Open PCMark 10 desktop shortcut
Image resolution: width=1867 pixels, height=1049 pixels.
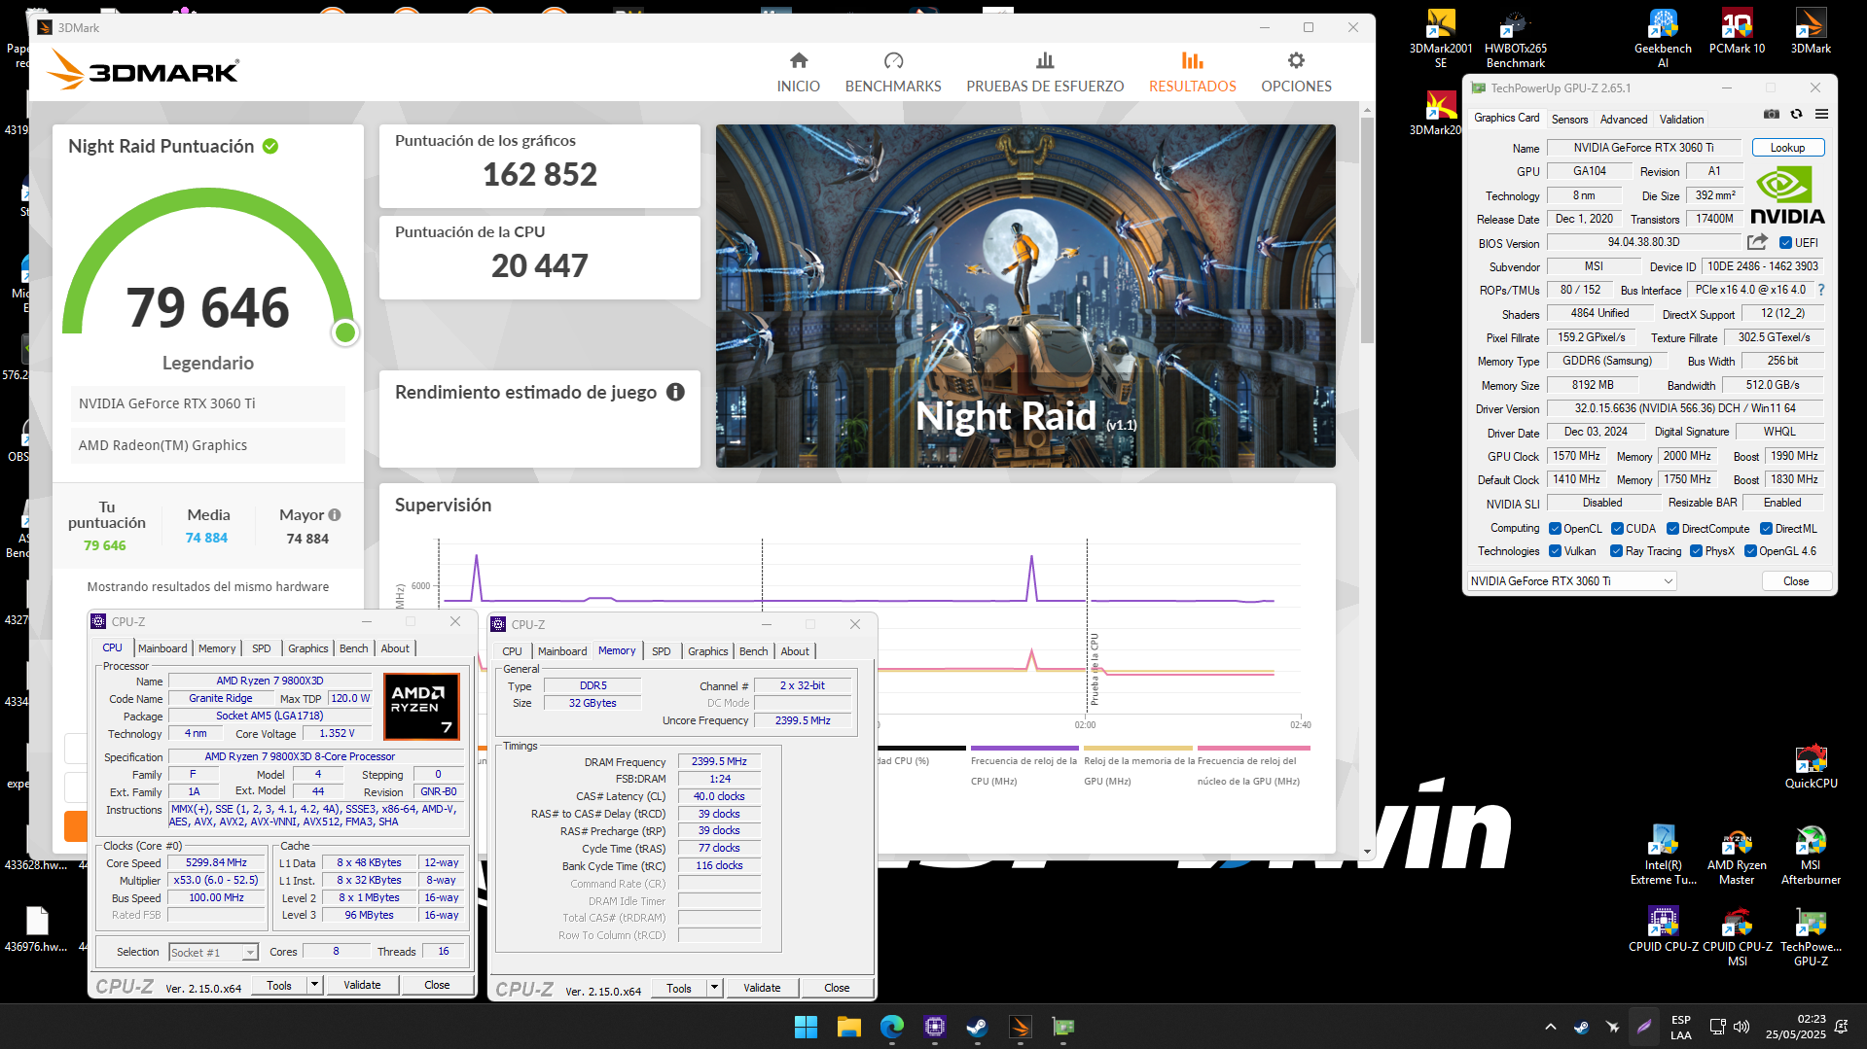(1737, 32)
